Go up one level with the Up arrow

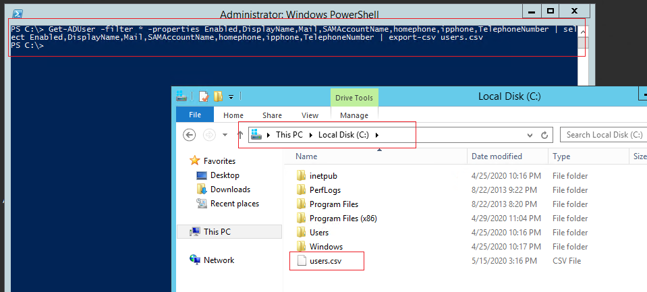[x=240, y=134]
